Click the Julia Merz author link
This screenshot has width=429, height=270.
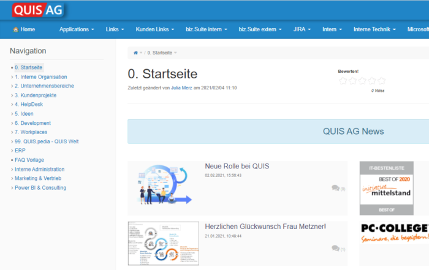pyautogui.click(x=181, y=88)
